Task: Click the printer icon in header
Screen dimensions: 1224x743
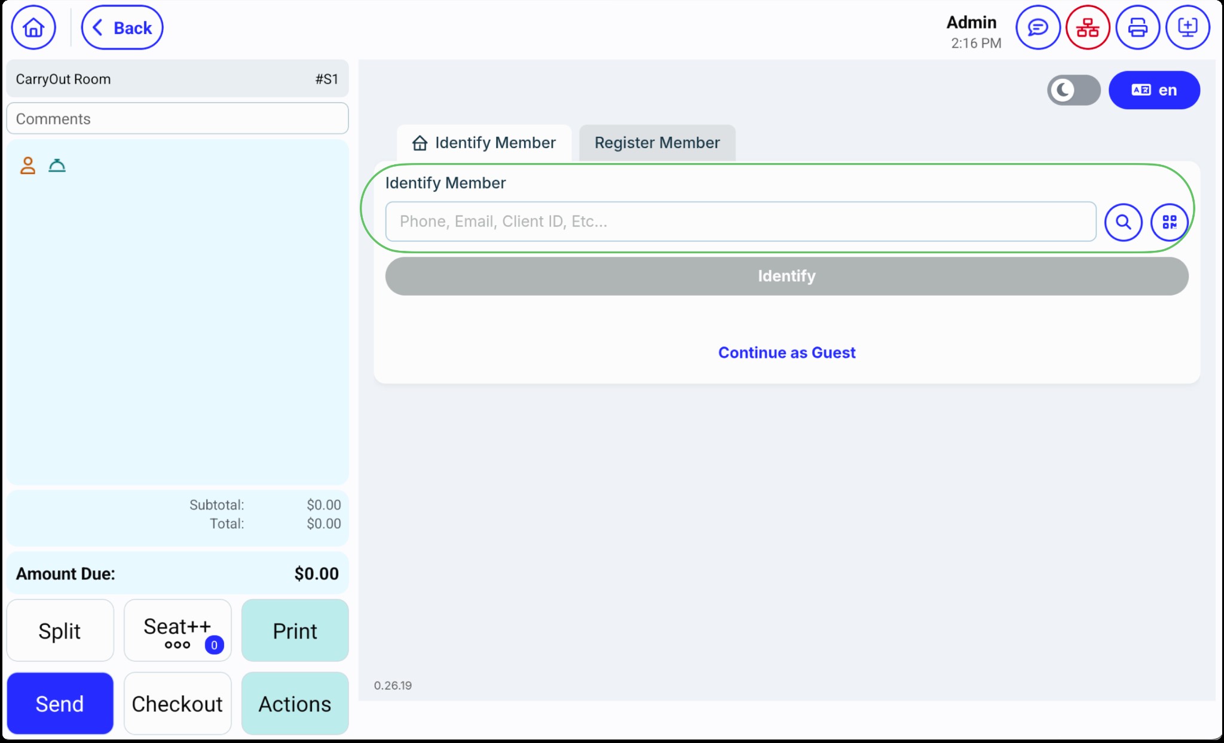Action: 1138,27
